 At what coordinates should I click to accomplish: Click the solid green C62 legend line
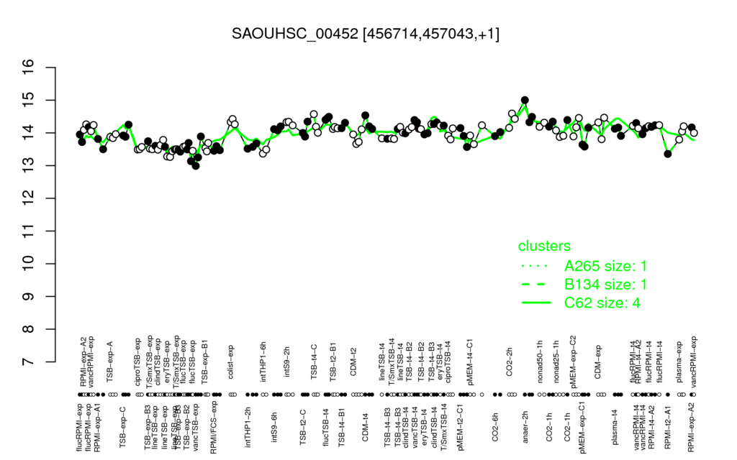click(535, 303)
